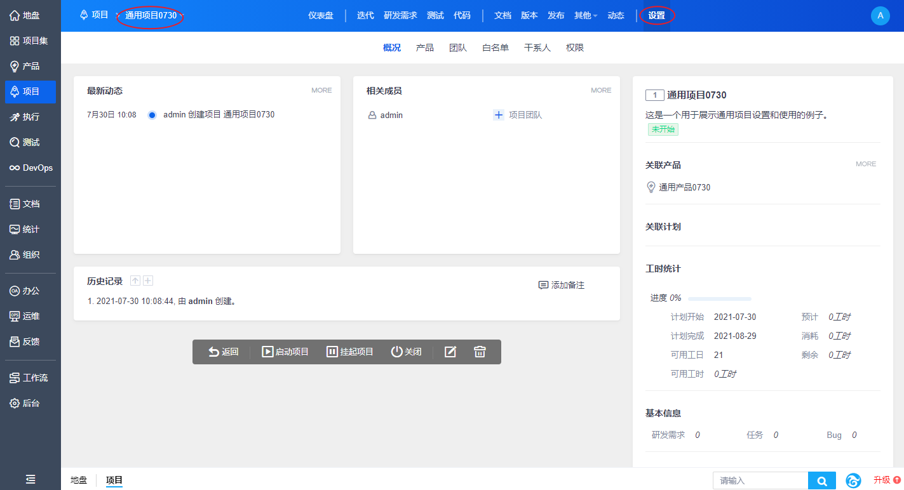
Task: Click the 请输入 search input field
Action: (x=760, y=481)
